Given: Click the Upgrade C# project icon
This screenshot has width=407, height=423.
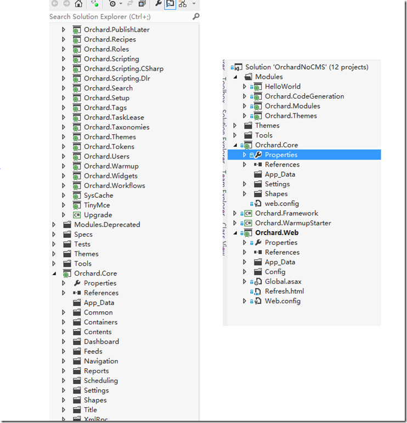Looking at the screenshot, I should point(77,215).
